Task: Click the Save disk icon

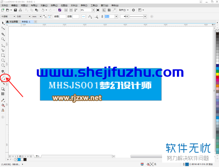Action: coord(15,10)
